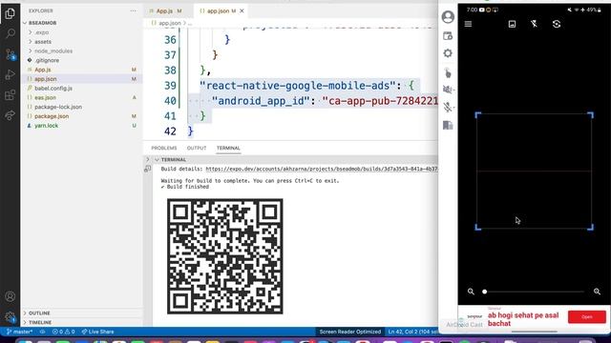
Task: Switch camera using the rotate icon
Action: [557, 24]
